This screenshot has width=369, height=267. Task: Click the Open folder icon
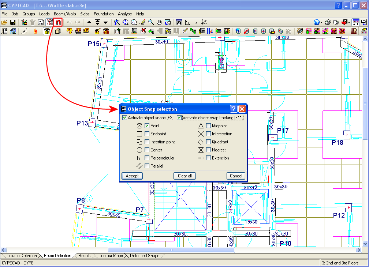5,22
